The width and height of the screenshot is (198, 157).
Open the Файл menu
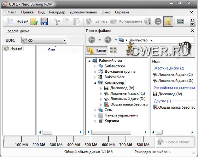coord(12,12)
